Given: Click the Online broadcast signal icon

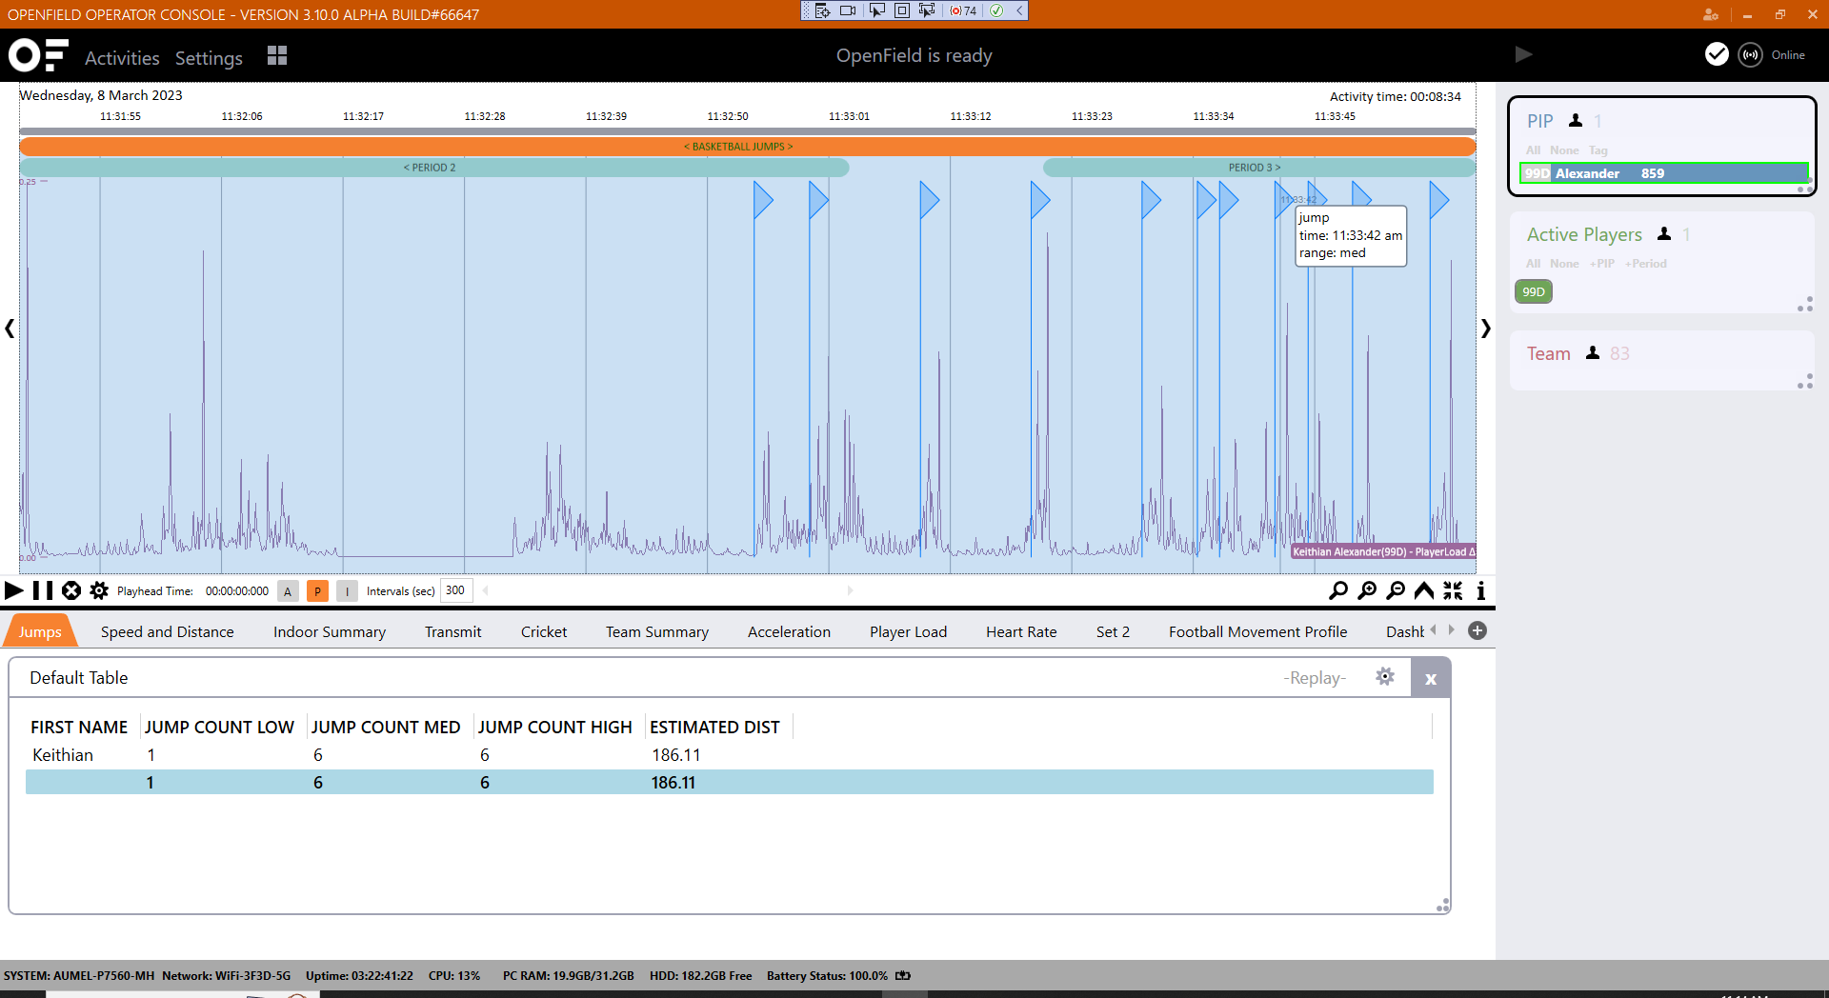Looking at the screenshot, I should coord(1750,54).
